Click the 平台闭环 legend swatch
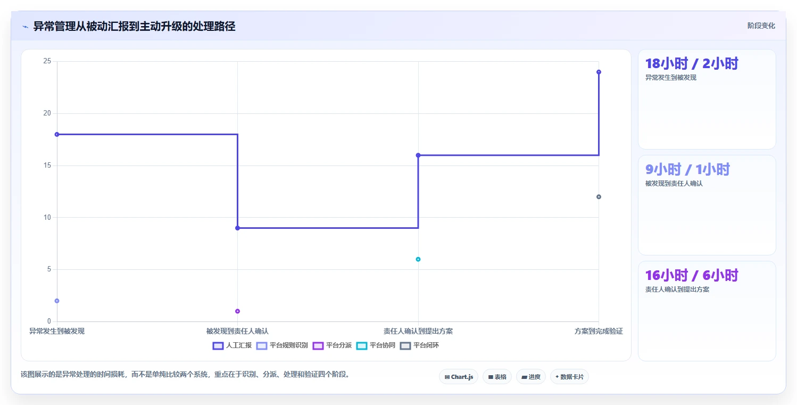Screen dimensions: 797x405 coord(405,345)
